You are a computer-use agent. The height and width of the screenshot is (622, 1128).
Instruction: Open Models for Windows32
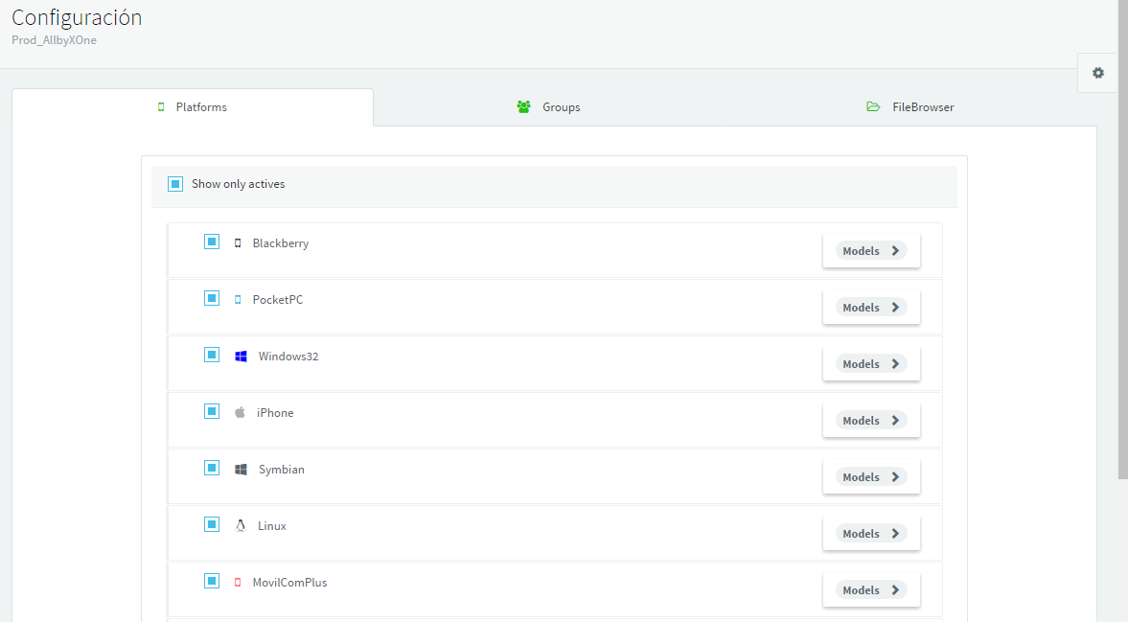point(871,364)
